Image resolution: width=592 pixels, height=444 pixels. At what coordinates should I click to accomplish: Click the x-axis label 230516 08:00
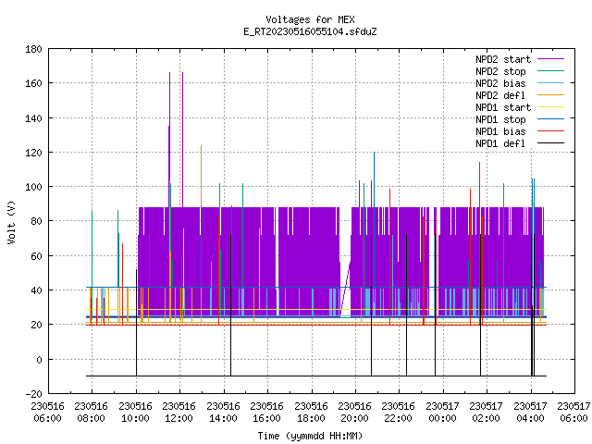[91, 413]
